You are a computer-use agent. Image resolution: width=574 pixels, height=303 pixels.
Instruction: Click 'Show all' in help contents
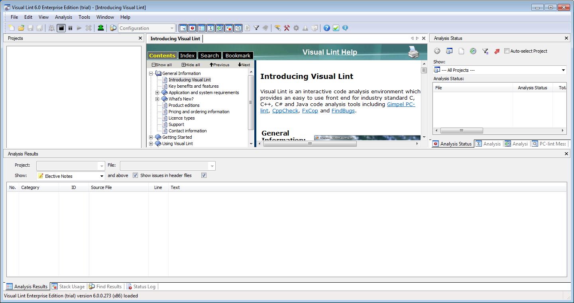point(162,65)
